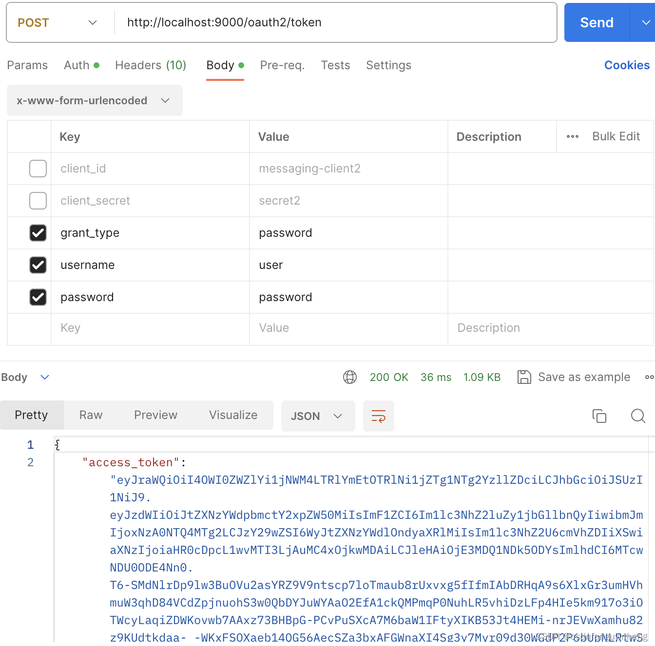Screen dimensions: 655x646
Task: Click the empty Description input in the new row
Action: (551, 328)
